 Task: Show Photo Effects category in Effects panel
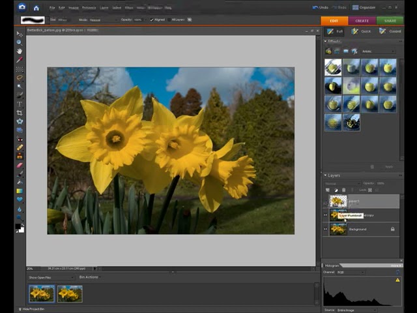click(346, 51)
